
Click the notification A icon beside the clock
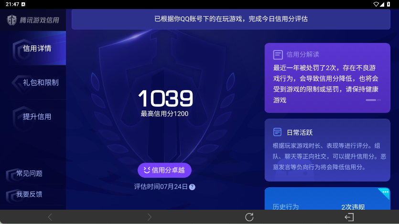click(x=23, y=4)
